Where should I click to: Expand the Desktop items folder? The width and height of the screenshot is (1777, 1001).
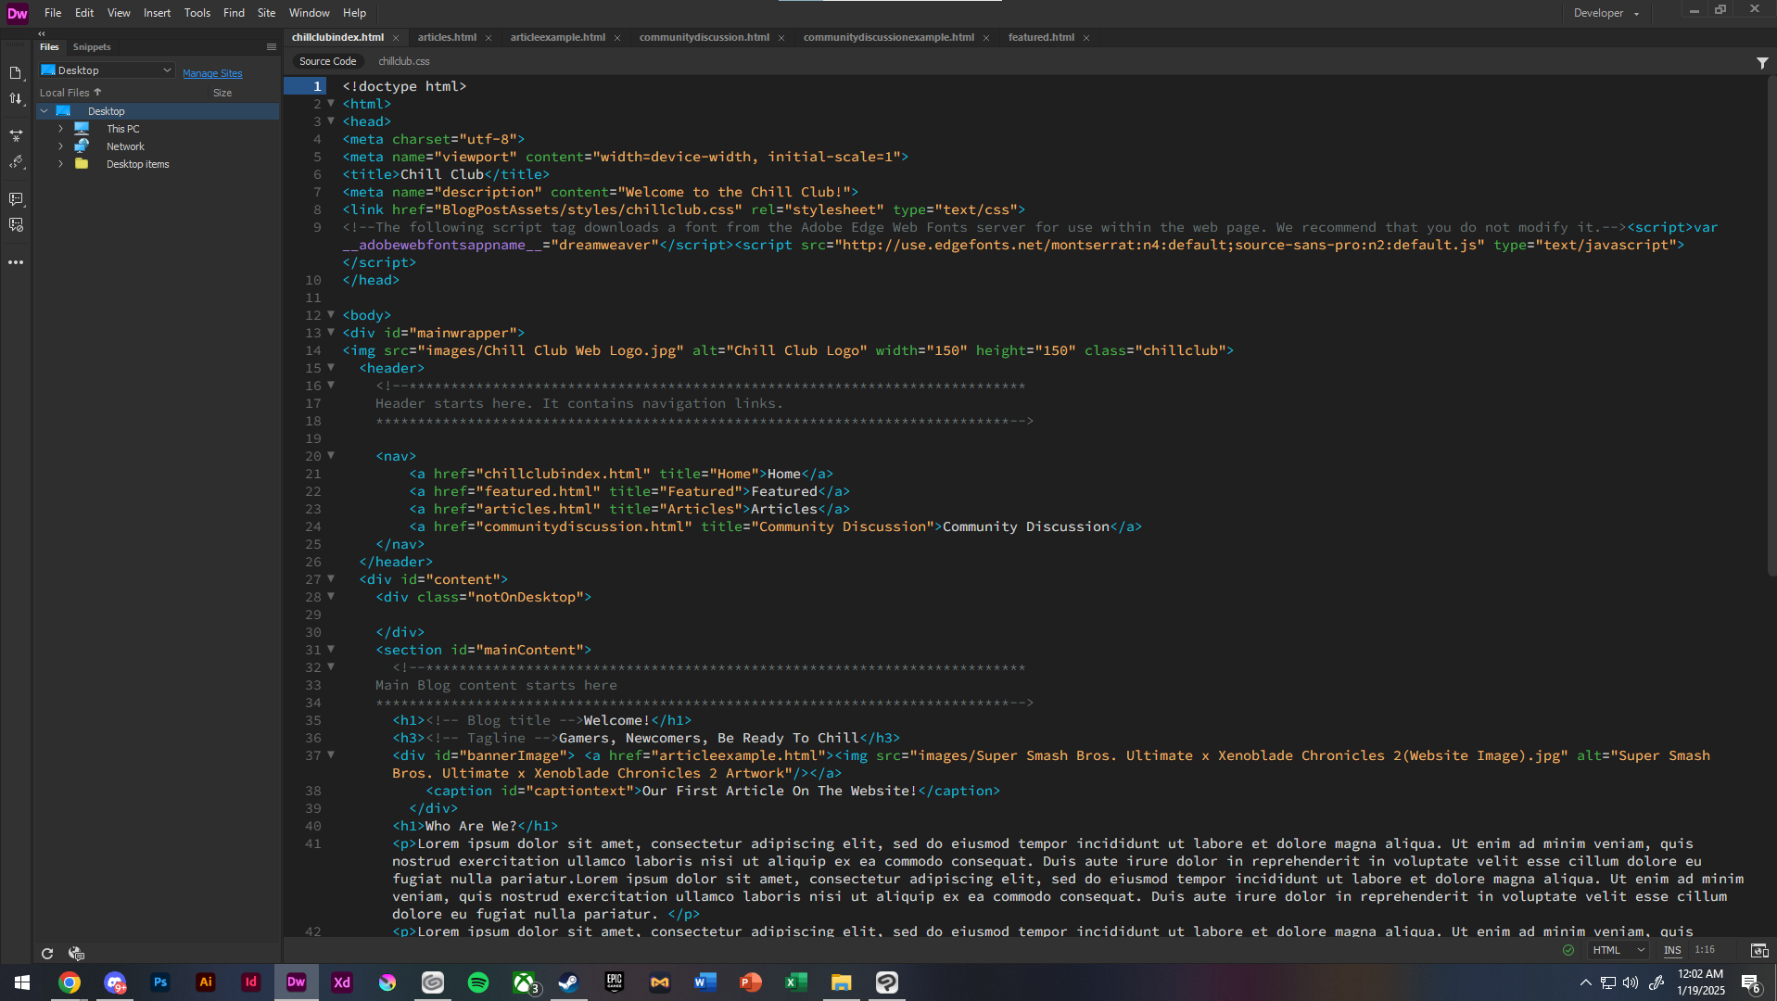(61, 164)
